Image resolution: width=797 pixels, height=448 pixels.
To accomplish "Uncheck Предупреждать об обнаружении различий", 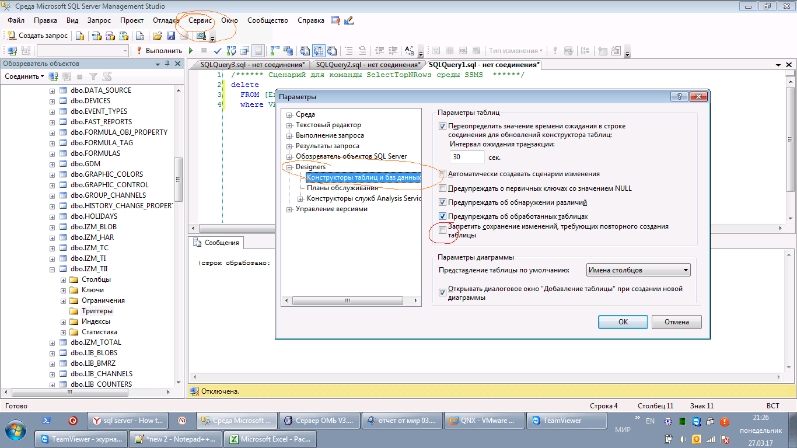I will click(442, 202).
